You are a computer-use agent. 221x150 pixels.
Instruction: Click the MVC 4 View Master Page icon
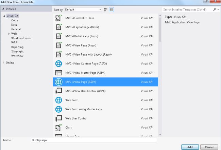tap(58, 73)
